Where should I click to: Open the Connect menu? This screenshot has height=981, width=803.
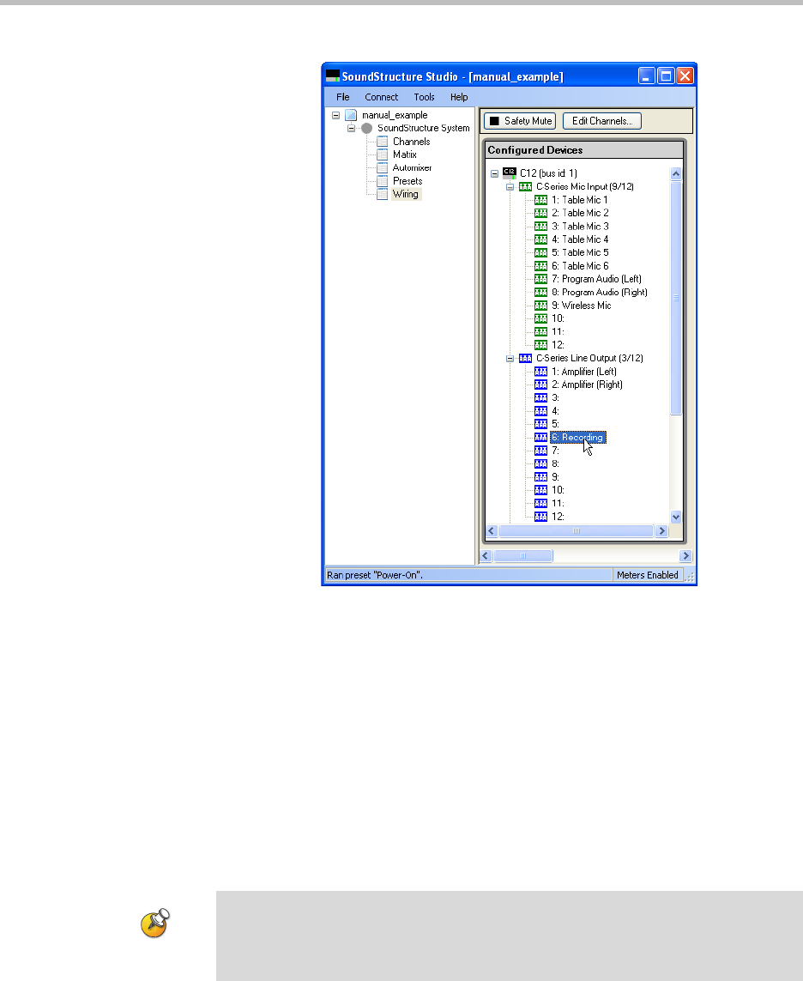[x=381, y=97]
